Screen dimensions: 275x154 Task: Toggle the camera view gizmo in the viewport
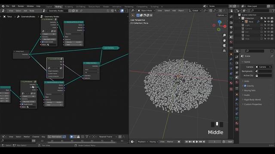(224, 46)
